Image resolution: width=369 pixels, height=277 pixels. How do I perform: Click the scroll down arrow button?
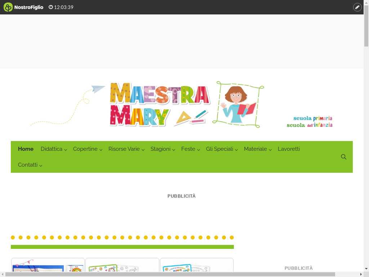pos(366,268)
